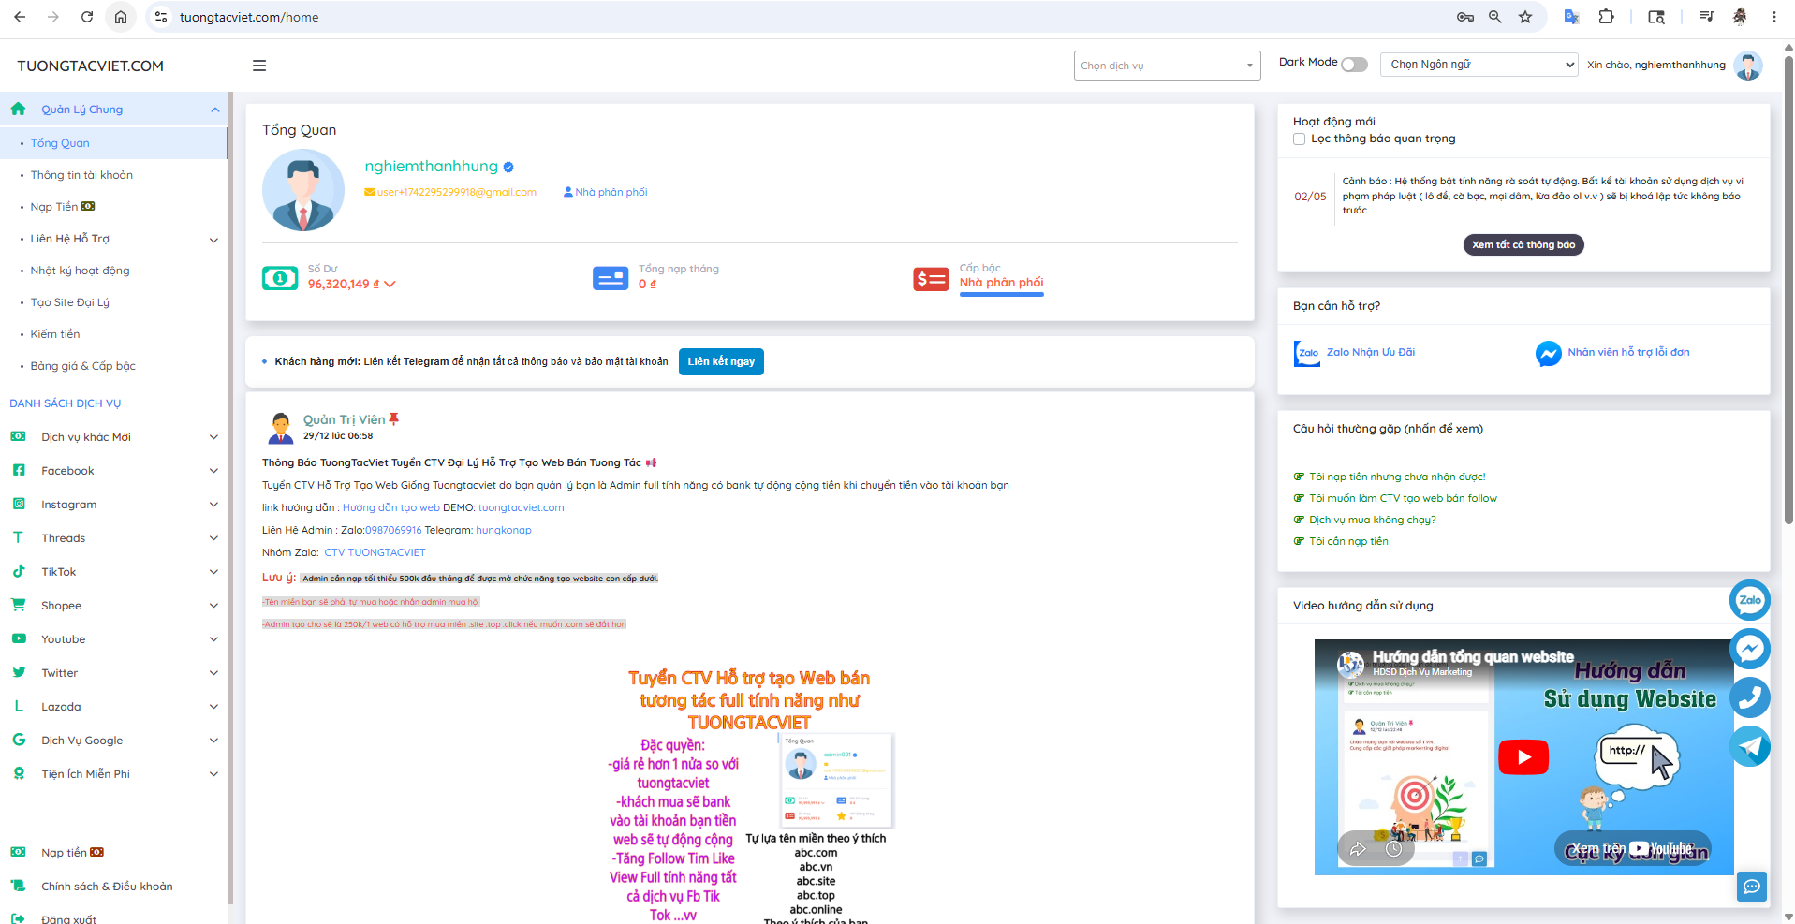Collapse the Quản Lý Chung section

[x=214, y=110]
